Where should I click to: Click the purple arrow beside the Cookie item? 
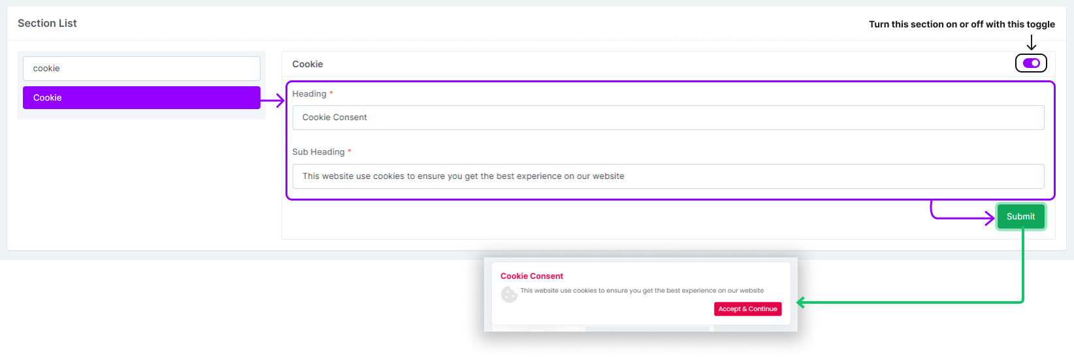point(274,101)
